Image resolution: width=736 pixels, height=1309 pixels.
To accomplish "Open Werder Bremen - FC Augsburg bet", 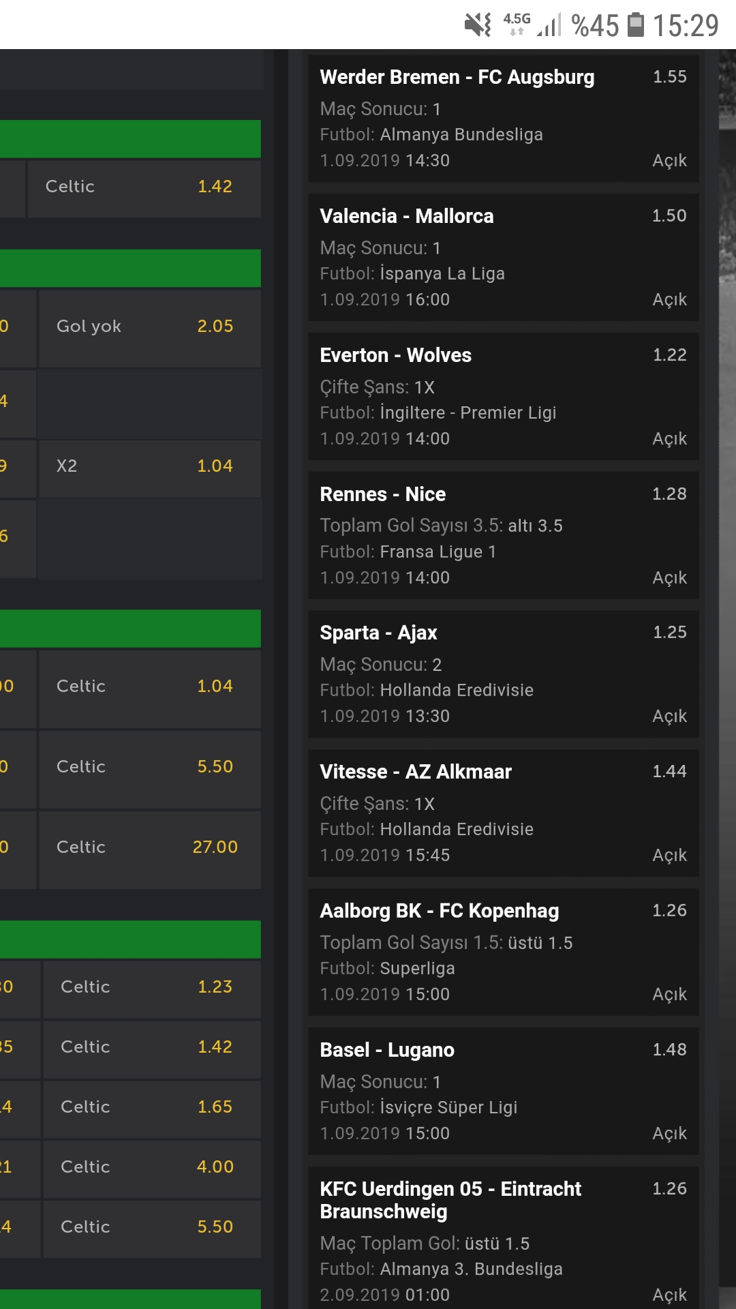I will coord(504,118).
